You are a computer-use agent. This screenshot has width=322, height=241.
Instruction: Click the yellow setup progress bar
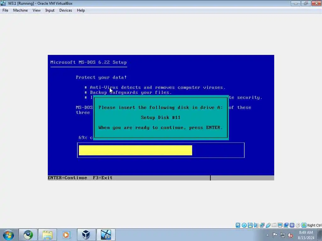click(135, 150)
